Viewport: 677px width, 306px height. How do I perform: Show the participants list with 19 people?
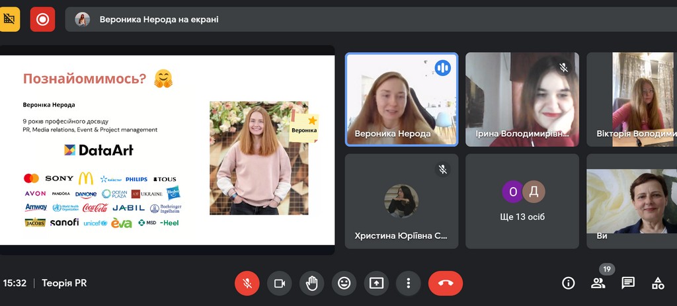pyautogui.click(x=598, y=283)
